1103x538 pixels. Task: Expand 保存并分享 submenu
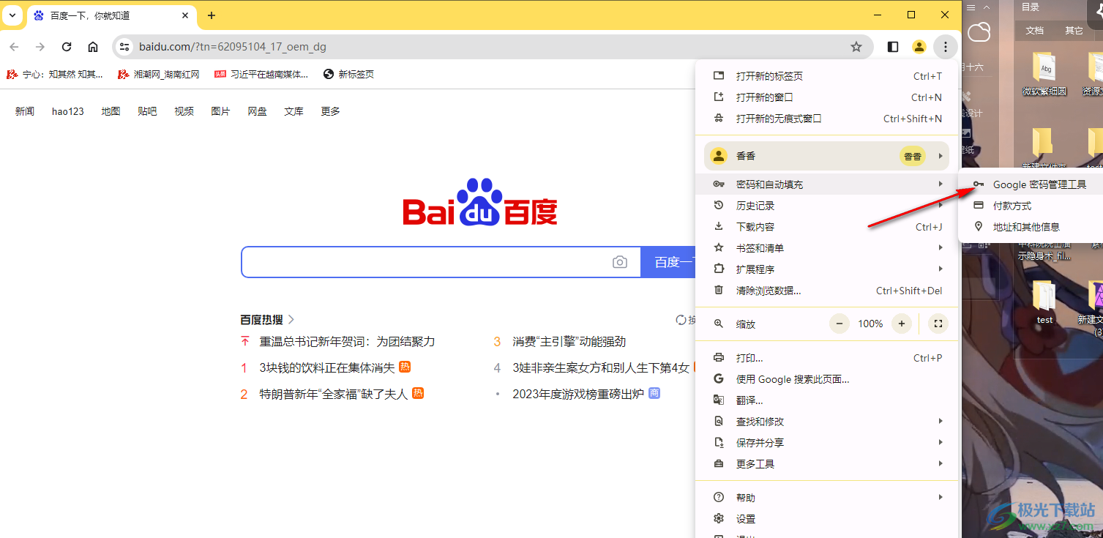pos(827,443)
